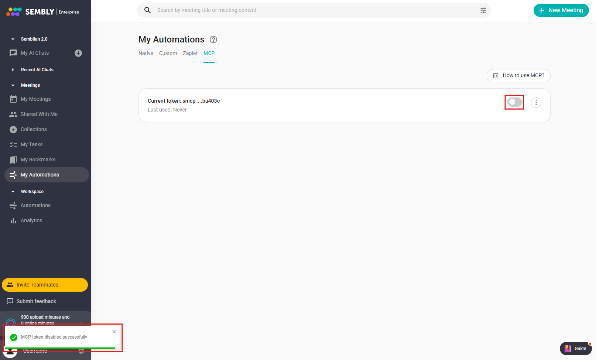Open search filter options icon
The image size is (596, 360).
point(483,10)
